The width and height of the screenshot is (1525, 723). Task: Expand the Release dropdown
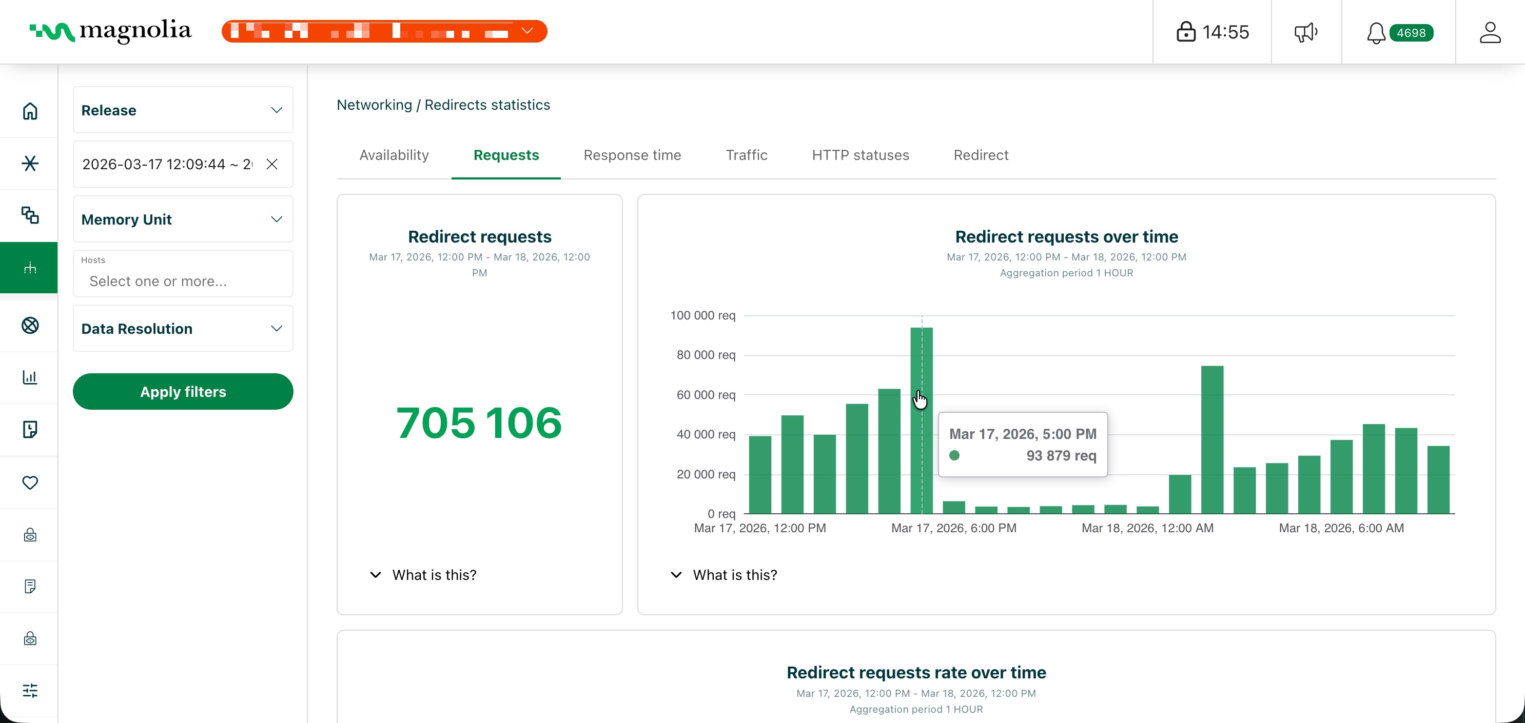[x=183, y=110]
